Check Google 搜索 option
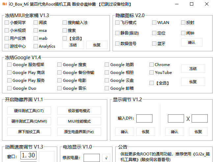Screen dimensions: 213x162 click(59, 64)
